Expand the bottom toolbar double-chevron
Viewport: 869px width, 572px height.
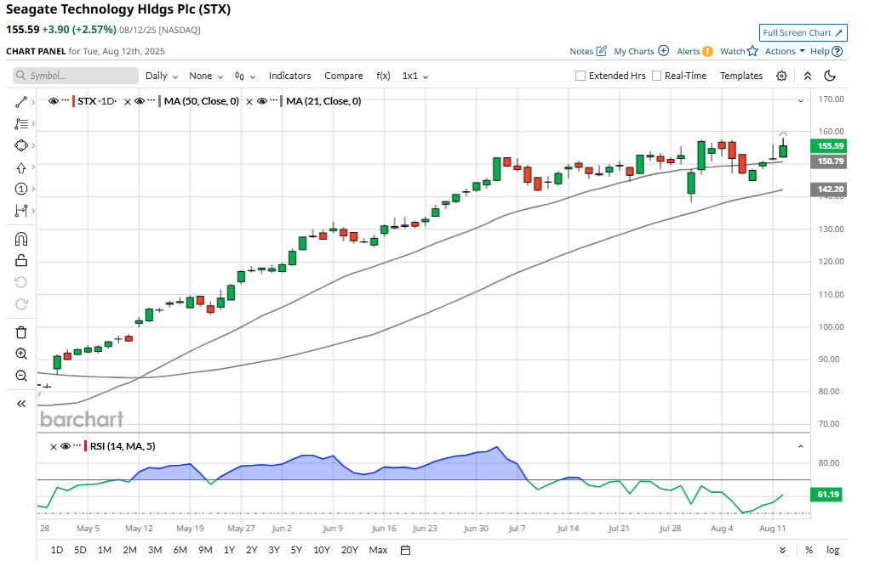(x=782, y=551)
